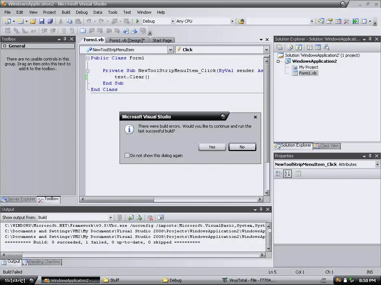Image resolution: width=381 pixels, height=285 pixels.
Task: Open the Tools menu
Action: click(112, 12)
